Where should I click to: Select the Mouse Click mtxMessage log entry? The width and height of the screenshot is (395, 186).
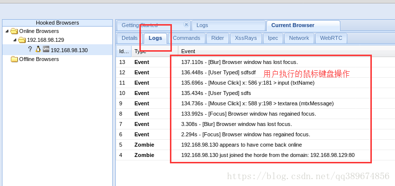pyautogui.click(x=256, y=103)
